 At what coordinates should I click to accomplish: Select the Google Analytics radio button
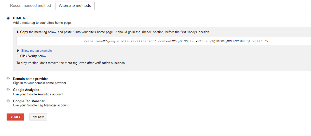coord(8,90)
